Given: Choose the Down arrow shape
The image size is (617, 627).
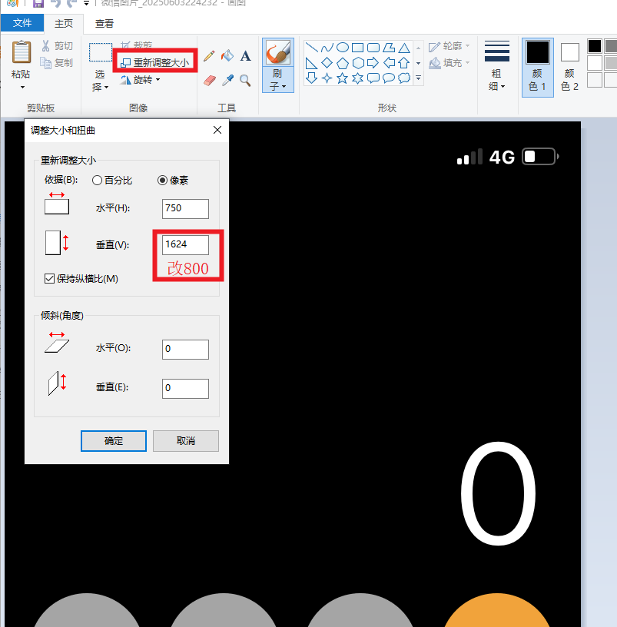Looking at the screenshot, I should pos(311,78).
